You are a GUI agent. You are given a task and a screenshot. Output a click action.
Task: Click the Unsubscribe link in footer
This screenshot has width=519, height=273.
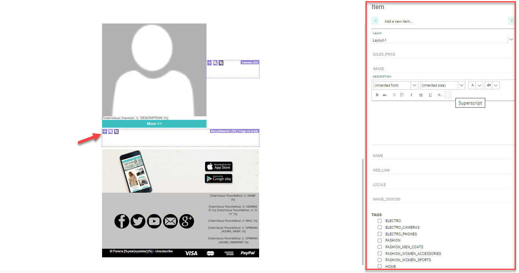click(164, 251)
